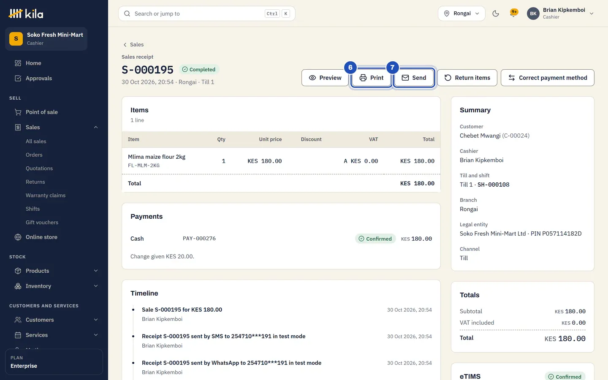Send the receipt to customer
The height and width of the screenshot is (380, 608).
tap(414, 78)
